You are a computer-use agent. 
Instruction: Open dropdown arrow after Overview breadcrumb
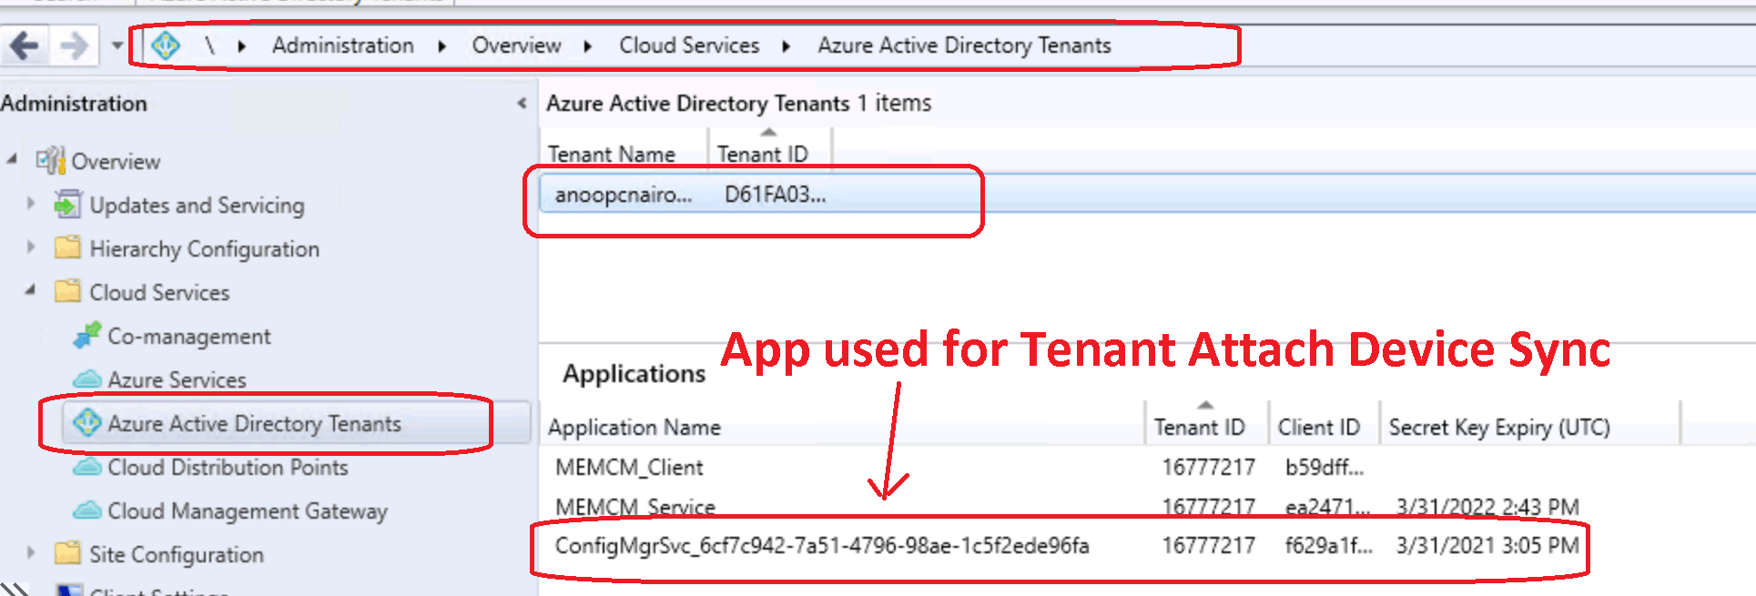coord(588,45)
